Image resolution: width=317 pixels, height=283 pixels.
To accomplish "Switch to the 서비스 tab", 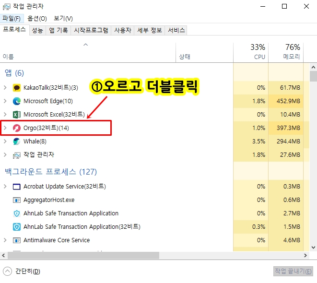I will [176, 30].
